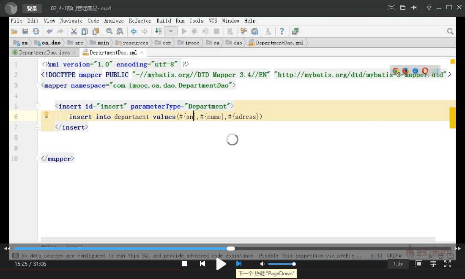Open the Analyze menu
The width and height of the screenshot is (465, 279).
(x=114, y=21)
